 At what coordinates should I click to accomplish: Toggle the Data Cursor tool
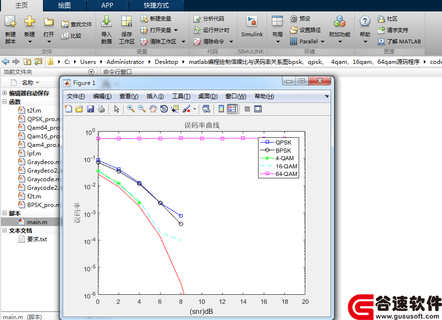click(175, 109)
